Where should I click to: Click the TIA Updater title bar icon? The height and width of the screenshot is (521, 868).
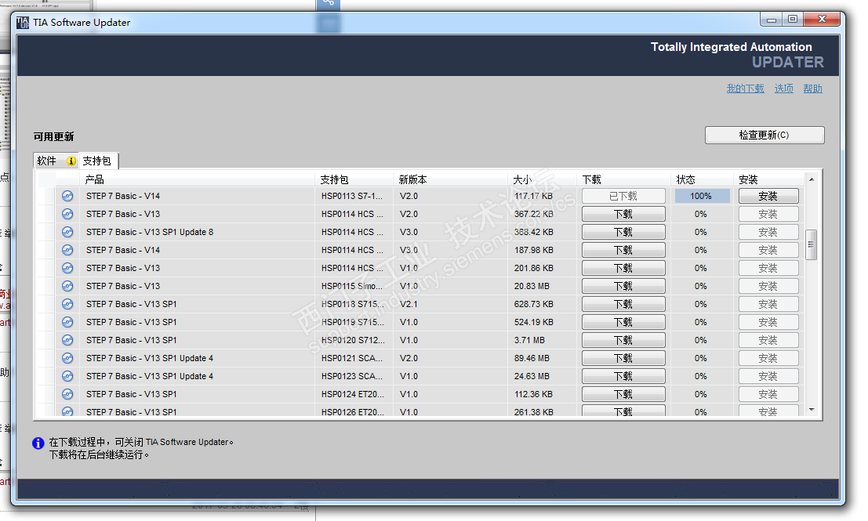point(23,23)
